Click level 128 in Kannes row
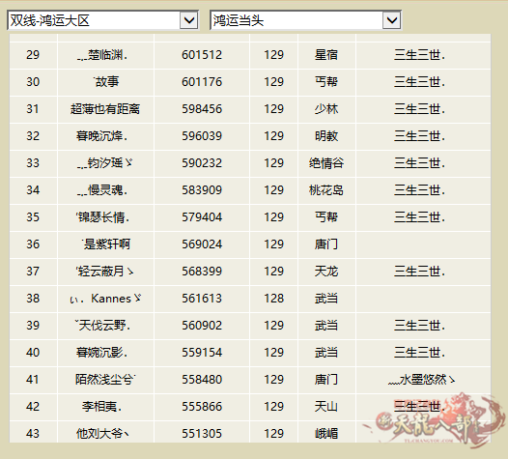508x459 pixels. (273, 299)
